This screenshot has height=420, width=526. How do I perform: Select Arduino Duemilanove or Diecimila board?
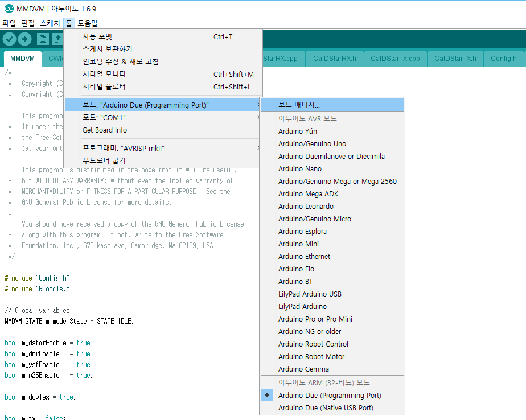(x=332, y=157)
